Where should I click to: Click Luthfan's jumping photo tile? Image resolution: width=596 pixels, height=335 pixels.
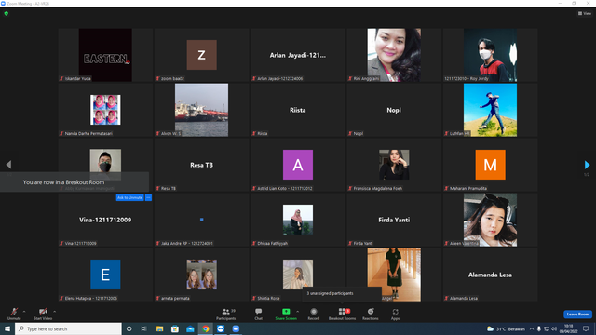point(490,110)
